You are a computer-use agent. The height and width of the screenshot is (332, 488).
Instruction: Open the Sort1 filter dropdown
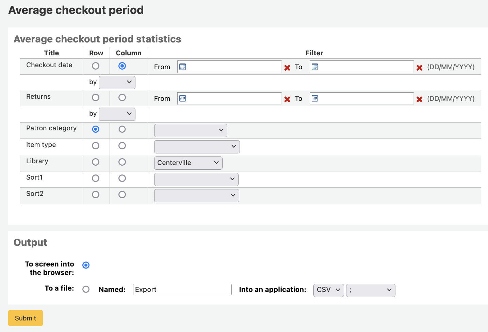[x=196, y=179]
